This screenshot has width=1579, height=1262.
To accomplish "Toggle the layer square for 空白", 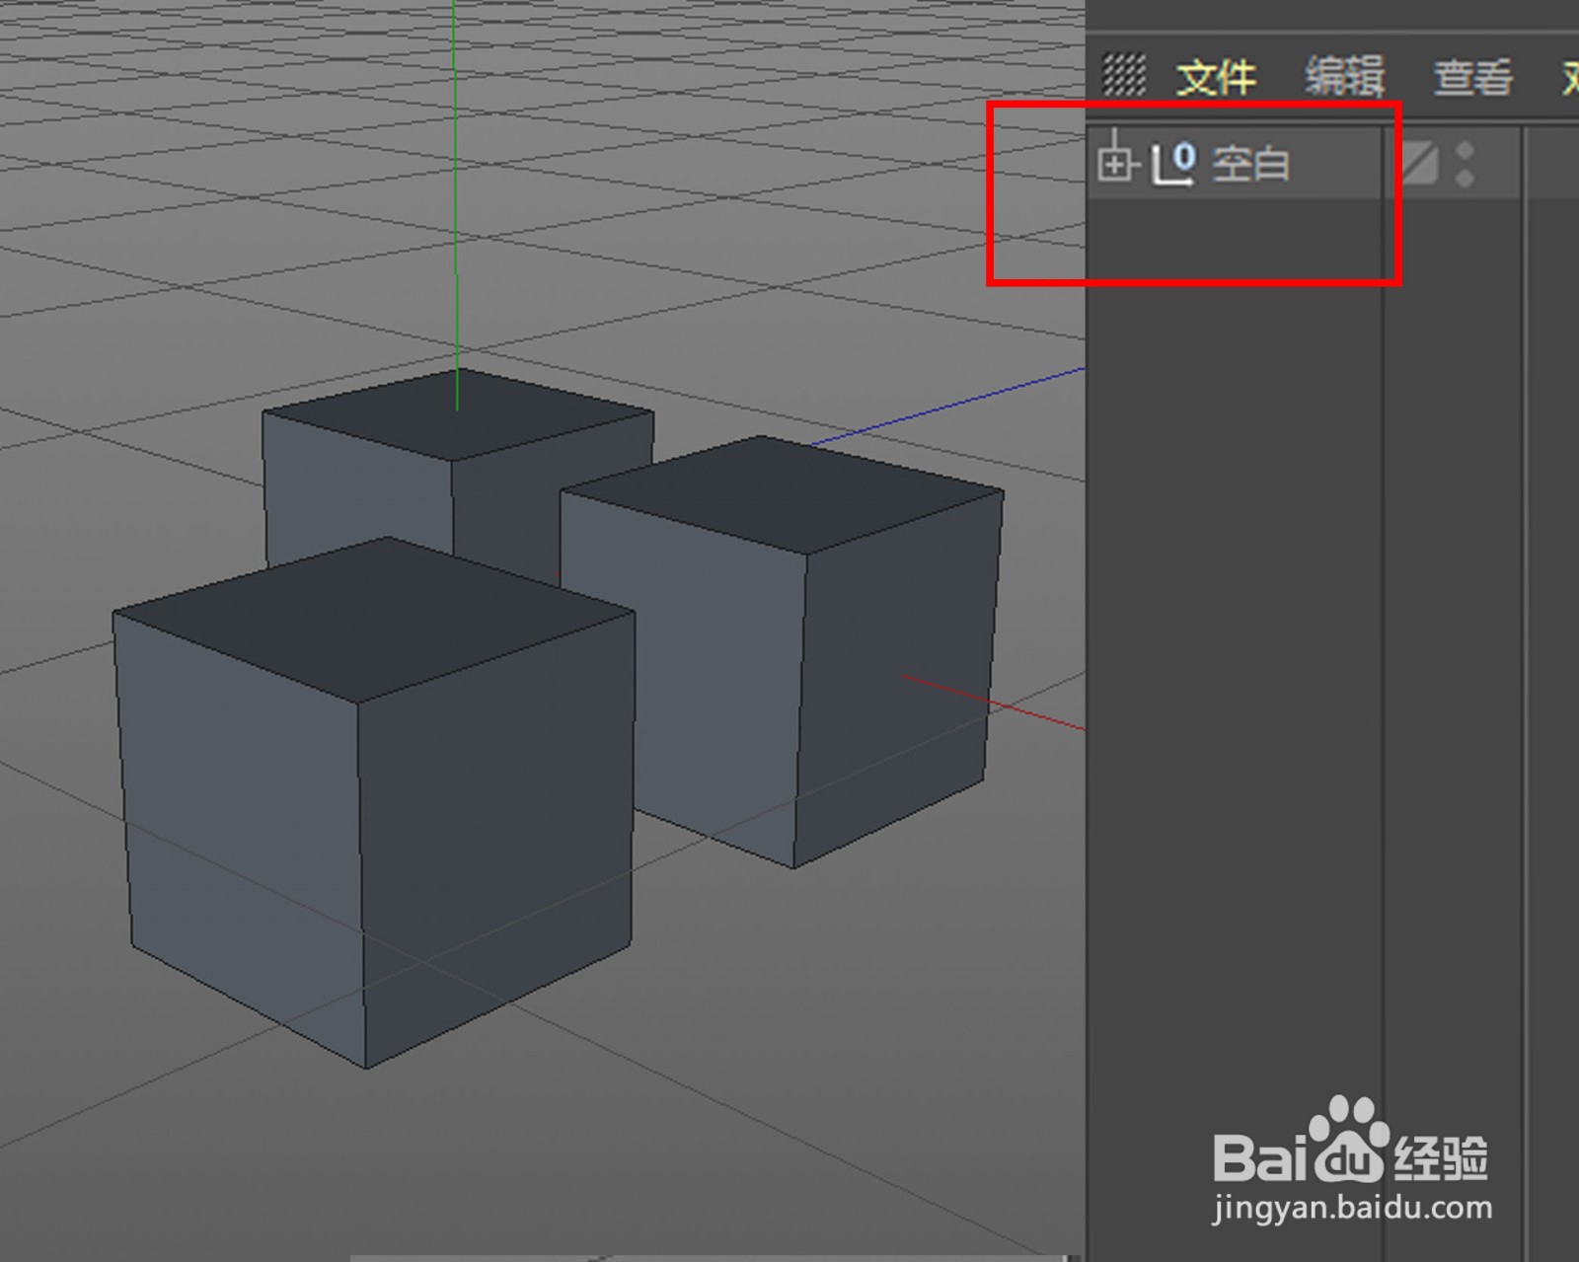I will [1419, 164].
